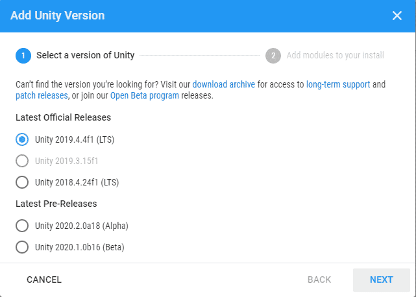Open the download archive link
Screen dimensions: 416x297
[224, 84]
